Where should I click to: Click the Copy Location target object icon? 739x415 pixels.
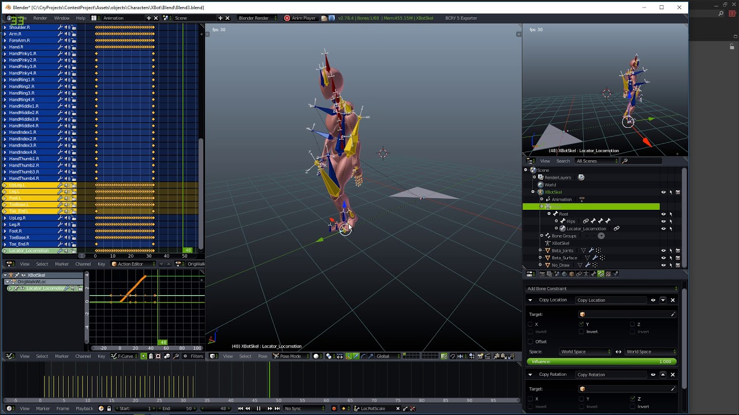pyautogui.click(x=582, y=315)
